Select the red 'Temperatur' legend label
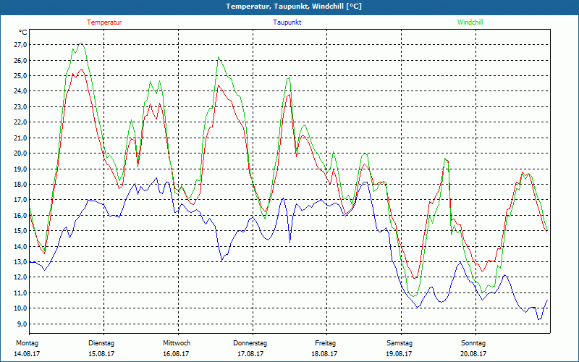The width and height of the screenshot is (579, 362). click(x=104, y=22)
